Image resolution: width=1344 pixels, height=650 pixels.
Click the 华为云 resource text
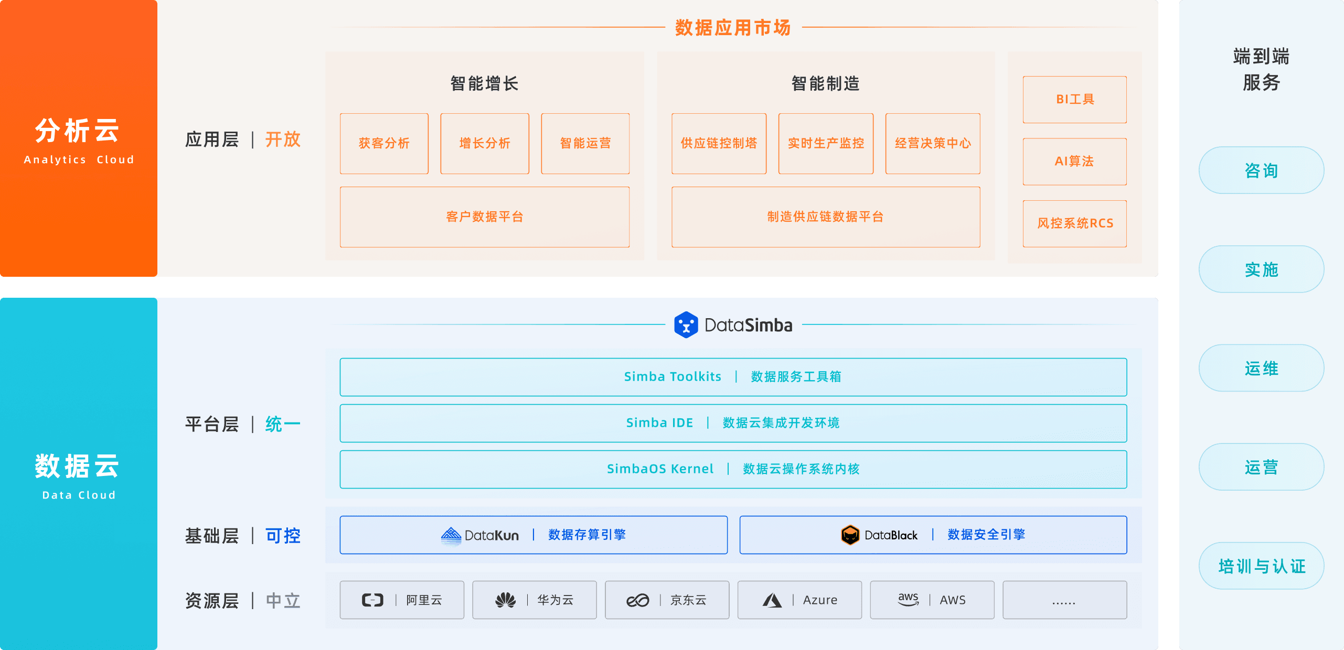tap(555, 600)
